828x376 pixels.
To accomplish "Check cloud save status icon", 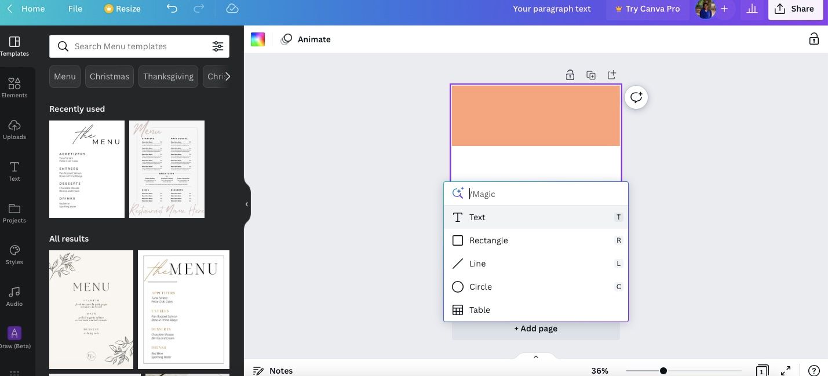I will pos(232,9).
